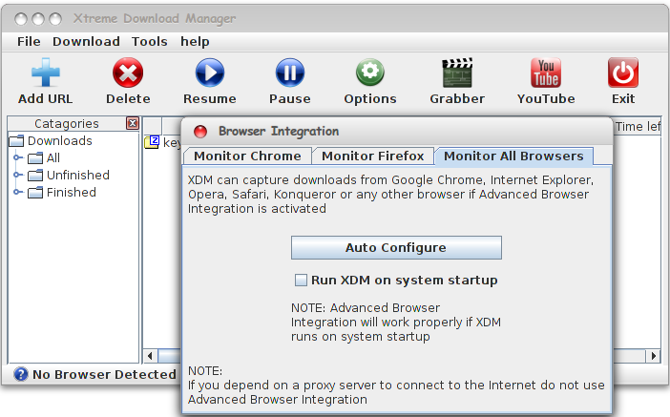Click the blue Resume play icon
The image size is (670, 417).
pyautogui.click(x=210, y=73)
